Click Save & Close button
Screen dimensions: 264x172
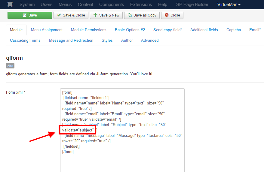pos(71,15)
